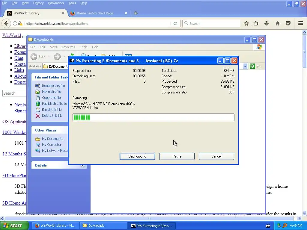Click the page vertical scrollbar down arrow
The width and height of the screenshot is (307, 230).
304,213
